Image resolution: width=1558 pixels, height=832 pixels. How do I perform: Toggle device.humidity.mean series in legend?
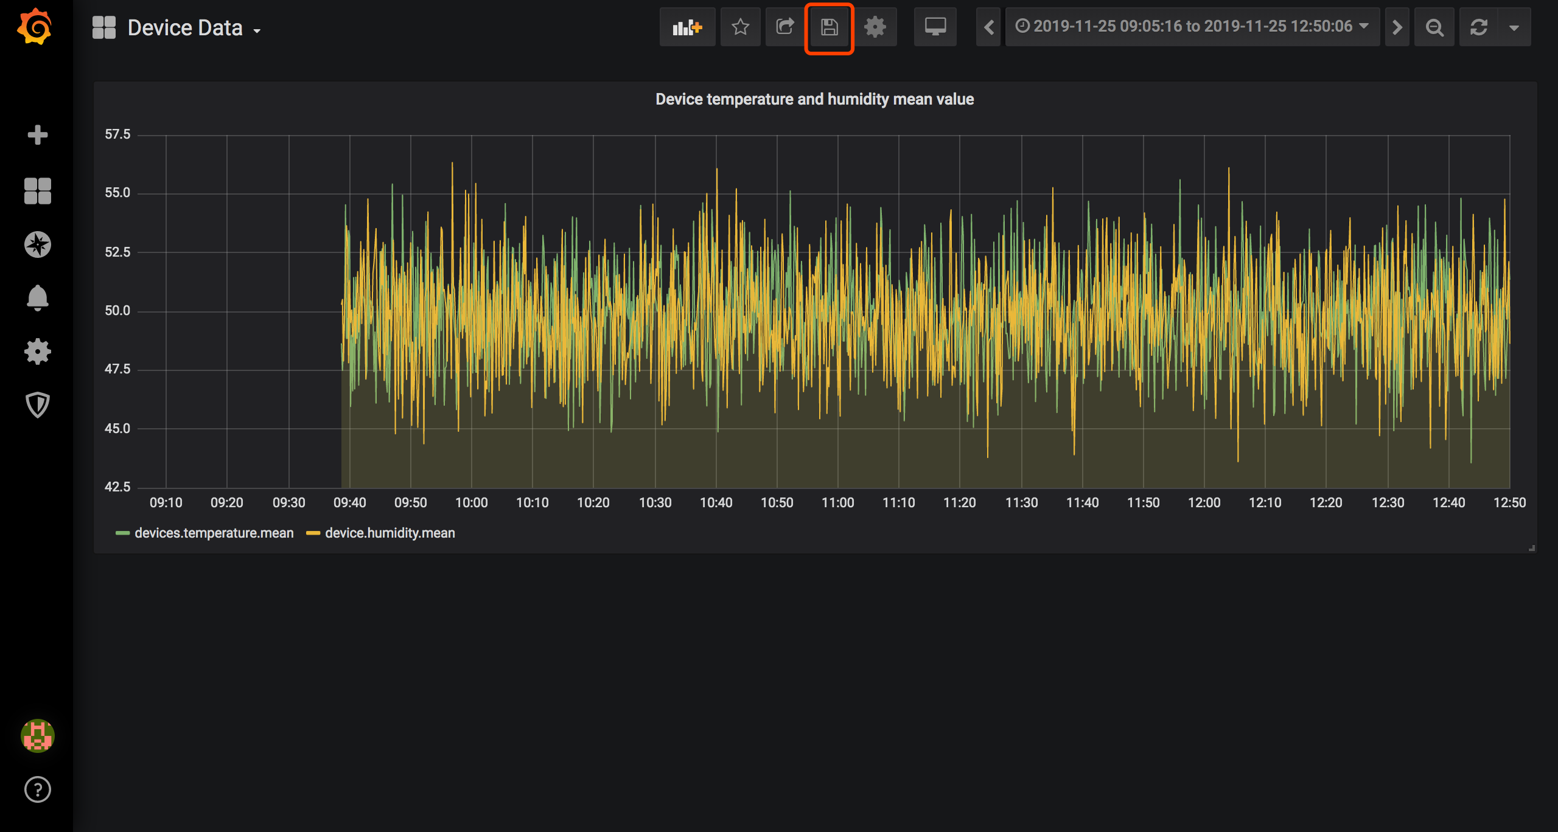click(389, 533)
